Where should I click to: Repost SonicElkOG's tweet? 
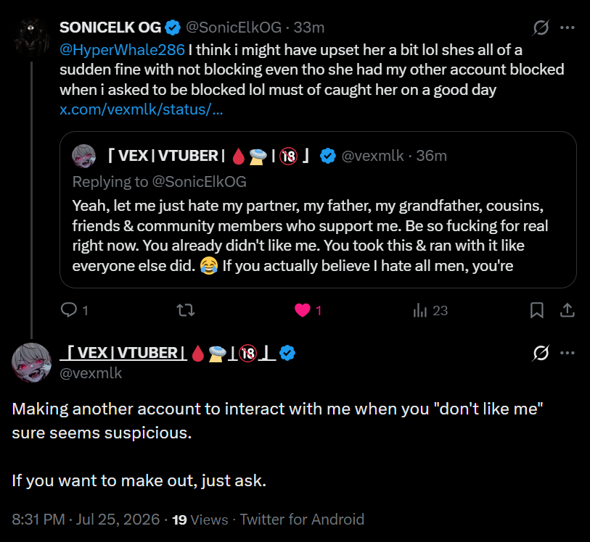click(186, 310)
